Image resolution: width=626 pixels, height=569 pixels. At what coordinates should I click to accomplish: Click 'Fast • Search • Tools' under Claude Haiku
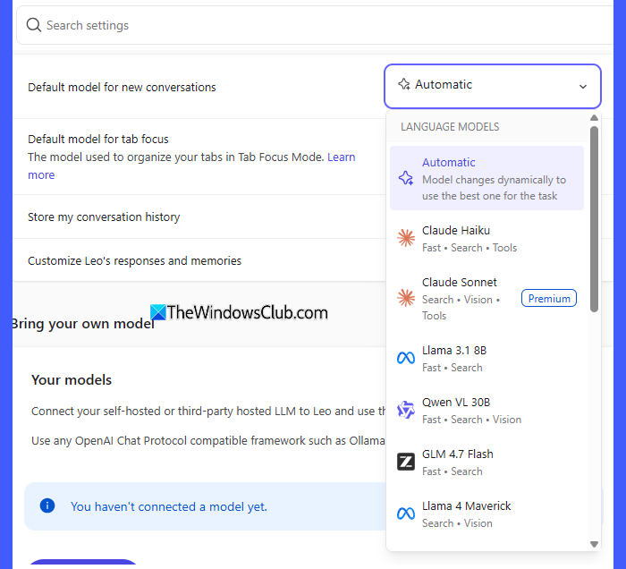tap(469, 248)
